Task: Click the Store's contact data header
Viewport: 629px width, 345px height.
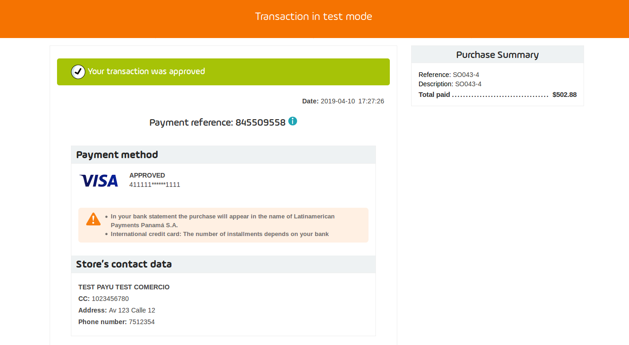Action: (124, 264)
